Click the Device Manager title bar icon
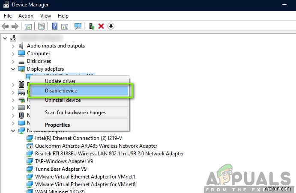296x193 pixels. pos(6,4)
